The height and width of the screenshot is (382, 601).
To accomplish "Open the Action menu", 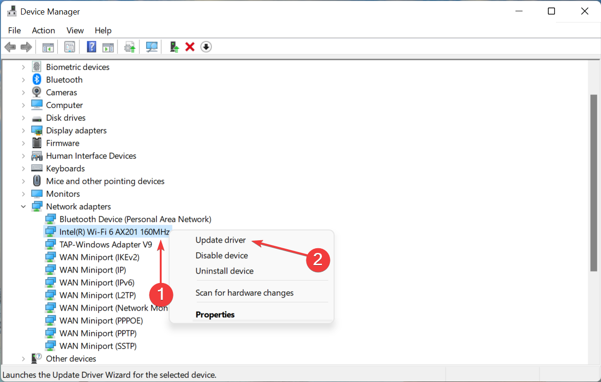I will (x=44, y=31).
